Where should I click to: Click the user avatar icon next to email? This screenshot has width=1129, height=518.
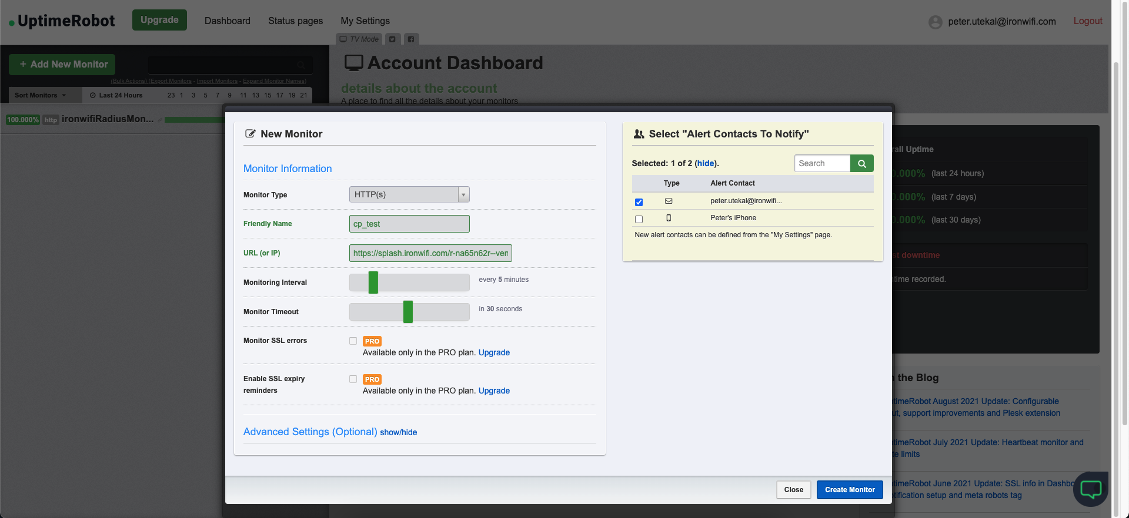point(936,22)
